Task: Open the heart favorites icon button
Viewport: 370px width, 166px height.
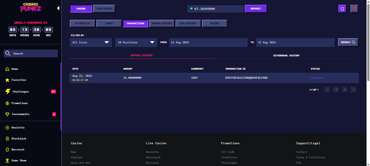Action: (x=354, y=9)
